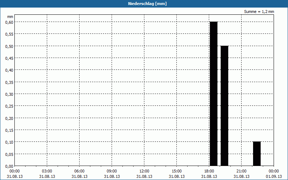Viewport: 288px width, 180px height.
Task: Click the 15:00 time axis label
Action: [177, 171]
